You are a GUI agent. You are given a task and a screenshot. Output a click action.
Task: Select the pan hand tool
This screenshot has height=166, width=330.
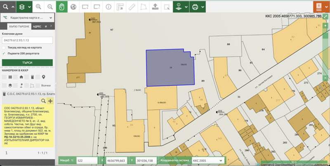(62, 7)
